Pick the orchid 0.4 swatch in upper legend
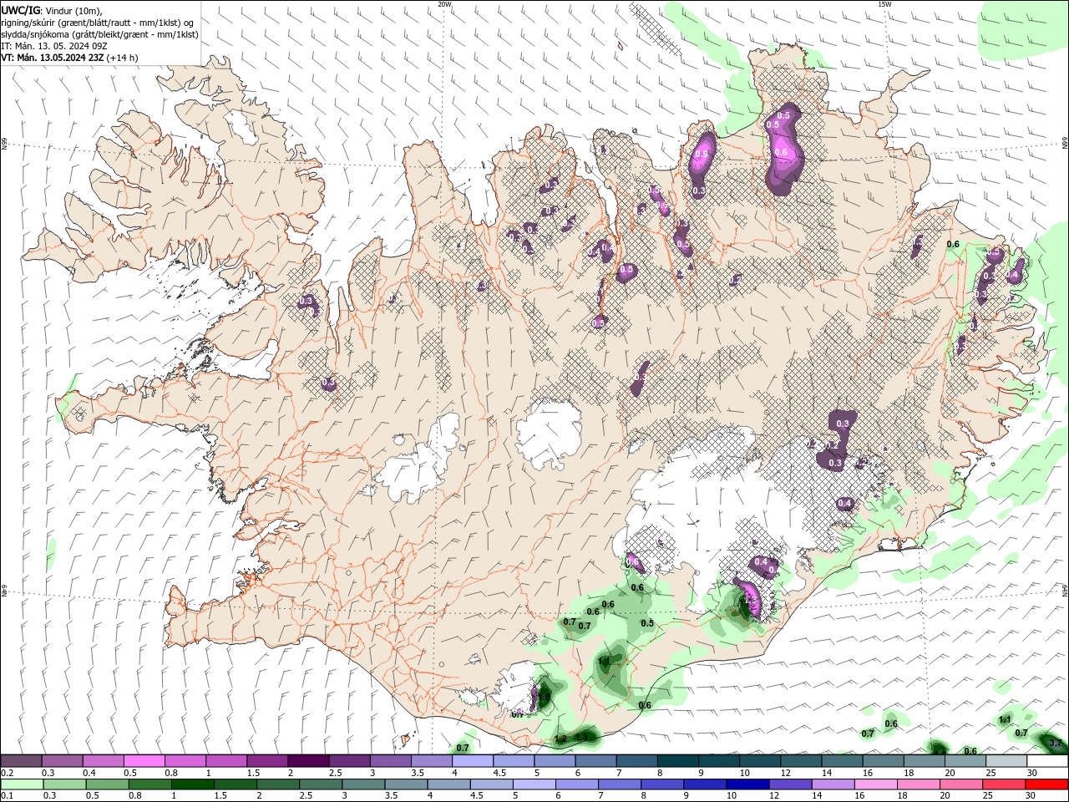1069x802 pixels. (104, 761)
